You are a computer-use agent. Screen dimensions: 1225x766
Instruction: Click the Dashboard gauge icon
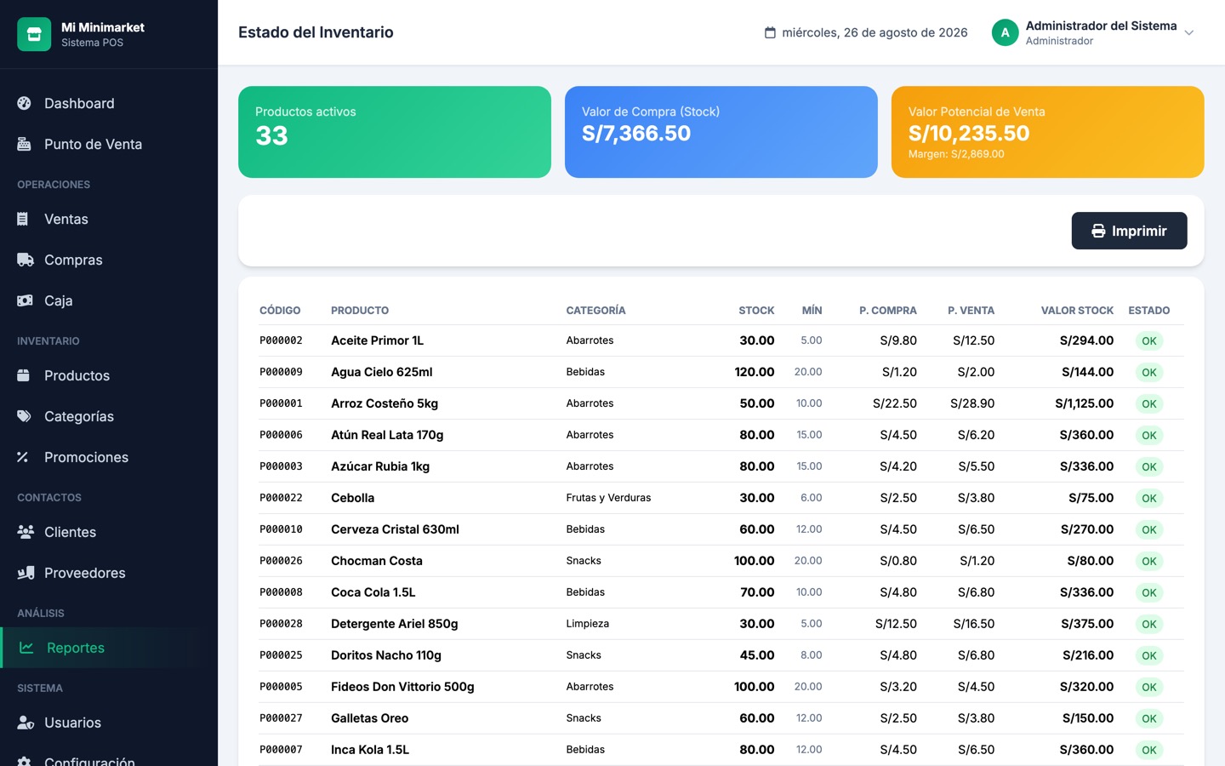[x=25, y=103]
